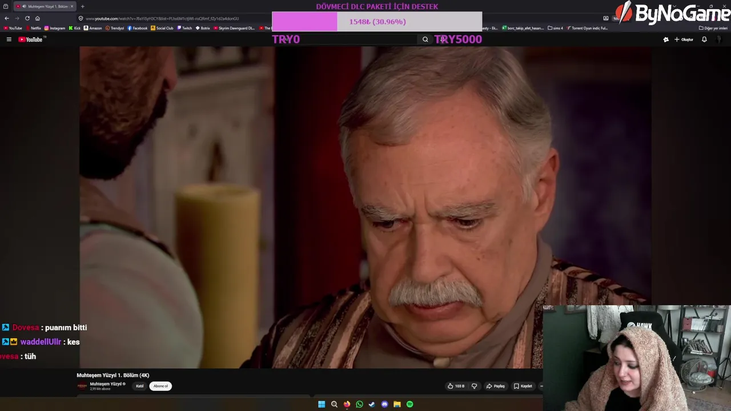731x411 pixels.
Task: Dislike the video with thumbs-down icon
Action: coord(474,386)
